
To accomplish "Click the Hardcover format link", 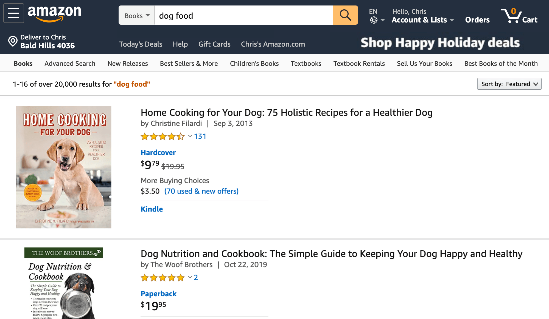I will (x=158, y=152).
